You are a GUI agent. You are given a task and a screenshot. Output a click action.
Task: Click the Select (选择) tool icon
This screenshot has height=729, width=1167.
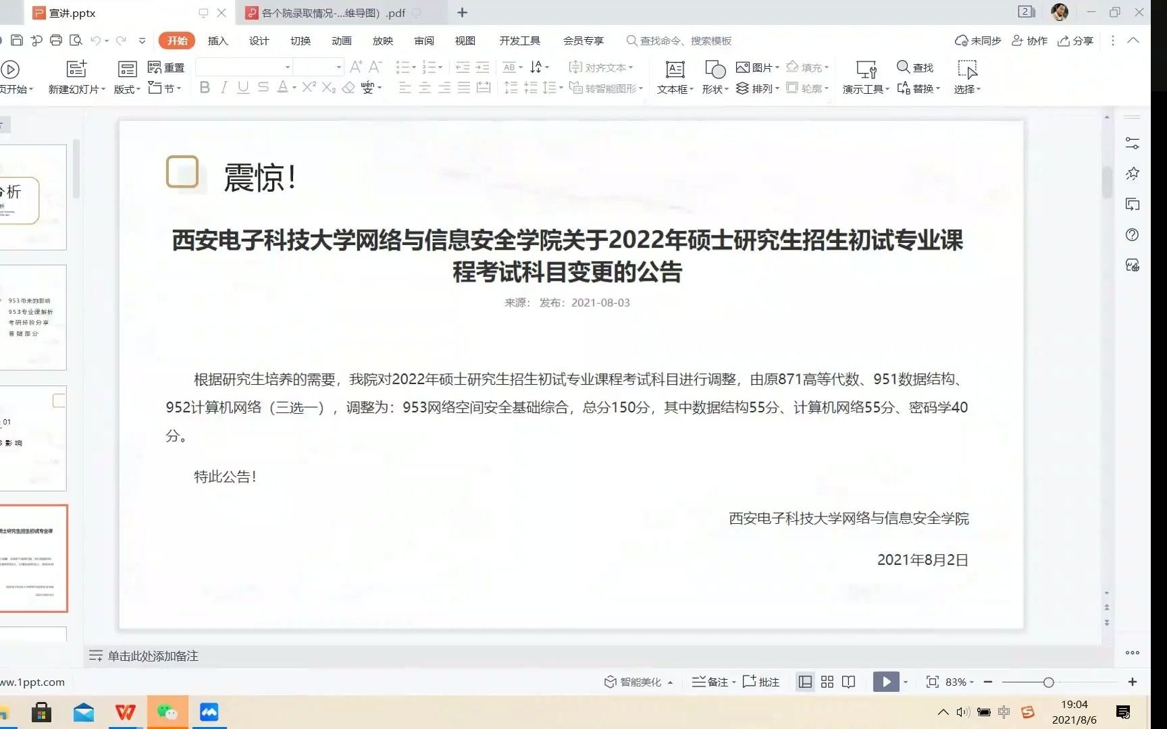pos(967,70)
